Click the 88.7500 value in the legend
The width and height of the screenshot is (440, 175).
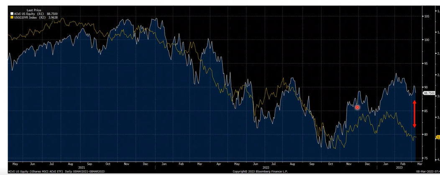coord(52,14)
